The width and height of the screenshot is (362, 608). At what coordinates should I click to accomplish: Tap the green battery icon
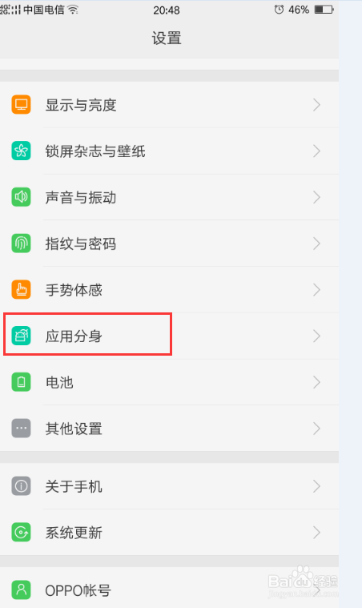pos(21,382)
